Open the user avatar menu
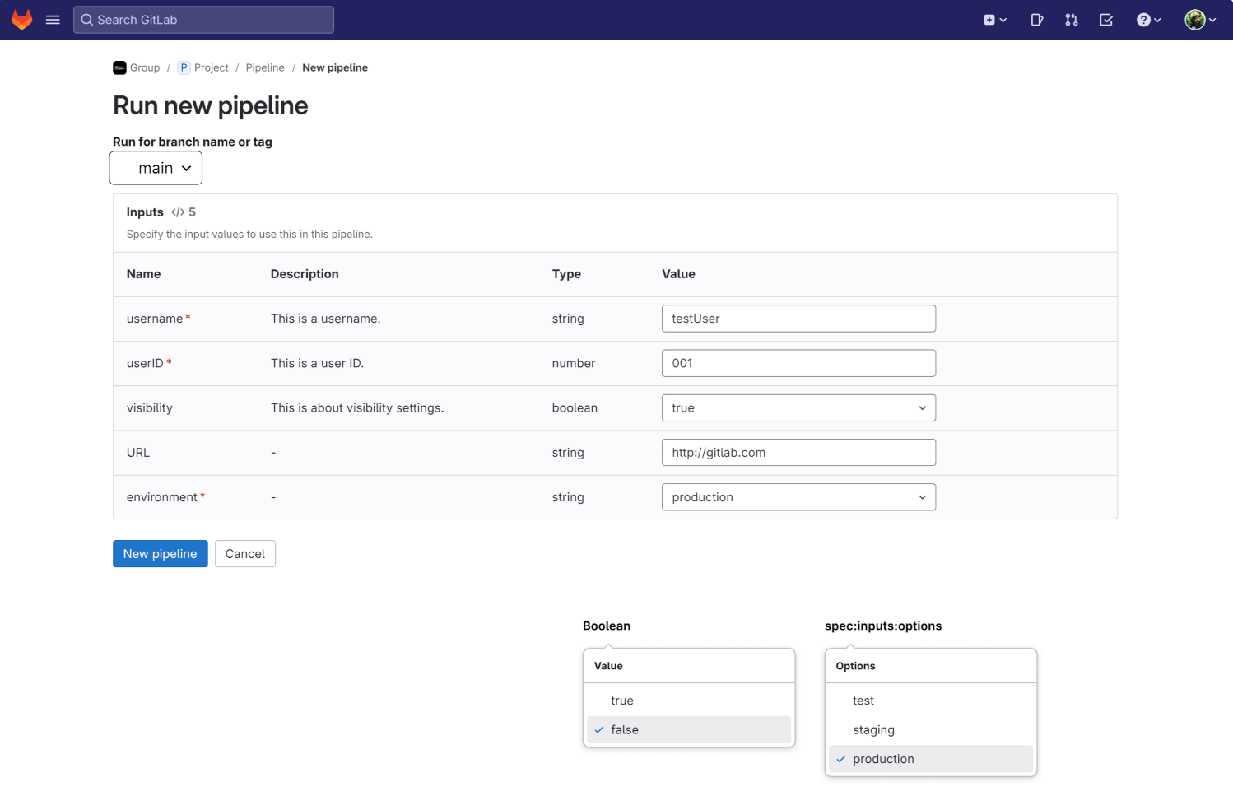Image resolution: width=1233 pixels, height=796 pixels. pos(1199,20)
